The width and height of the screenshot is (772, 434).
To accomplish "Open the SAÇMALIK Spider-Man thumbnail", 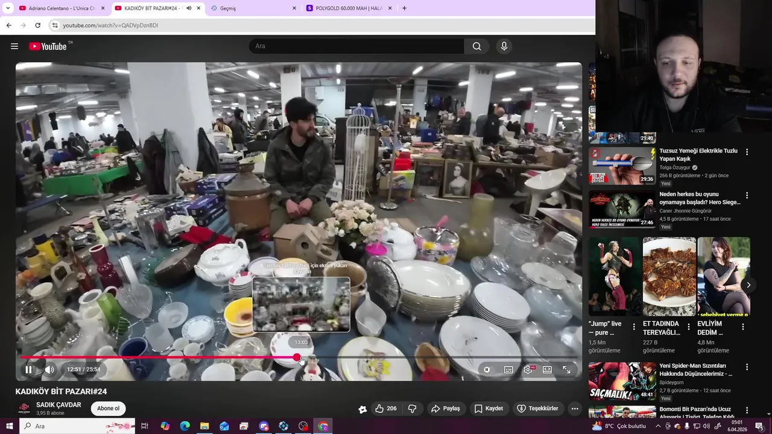I will point(622,381).
